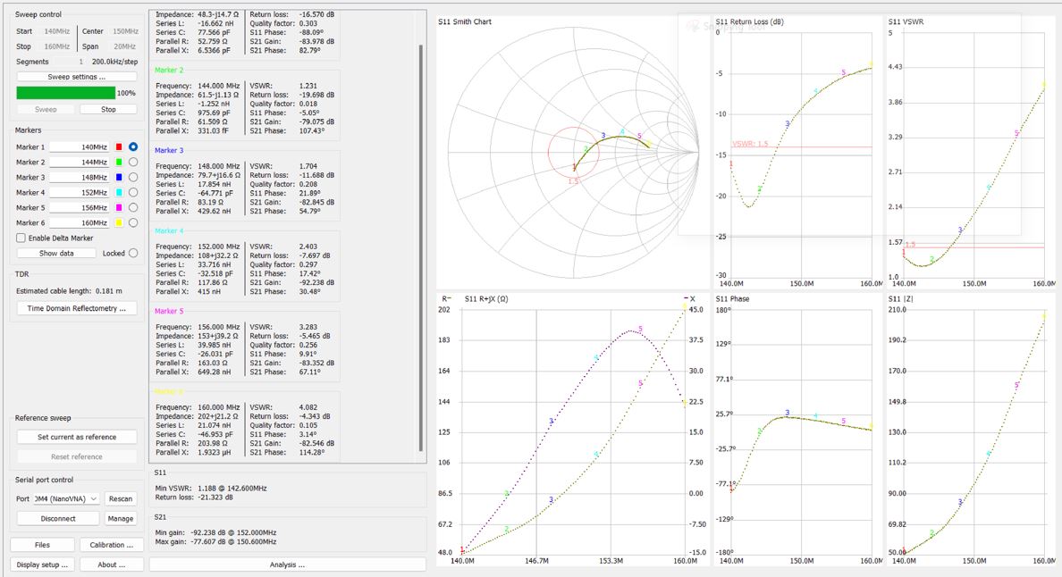Click the S11 Return Loss chart
This screenshot has width=1062, height=577.
click(798, 152)
